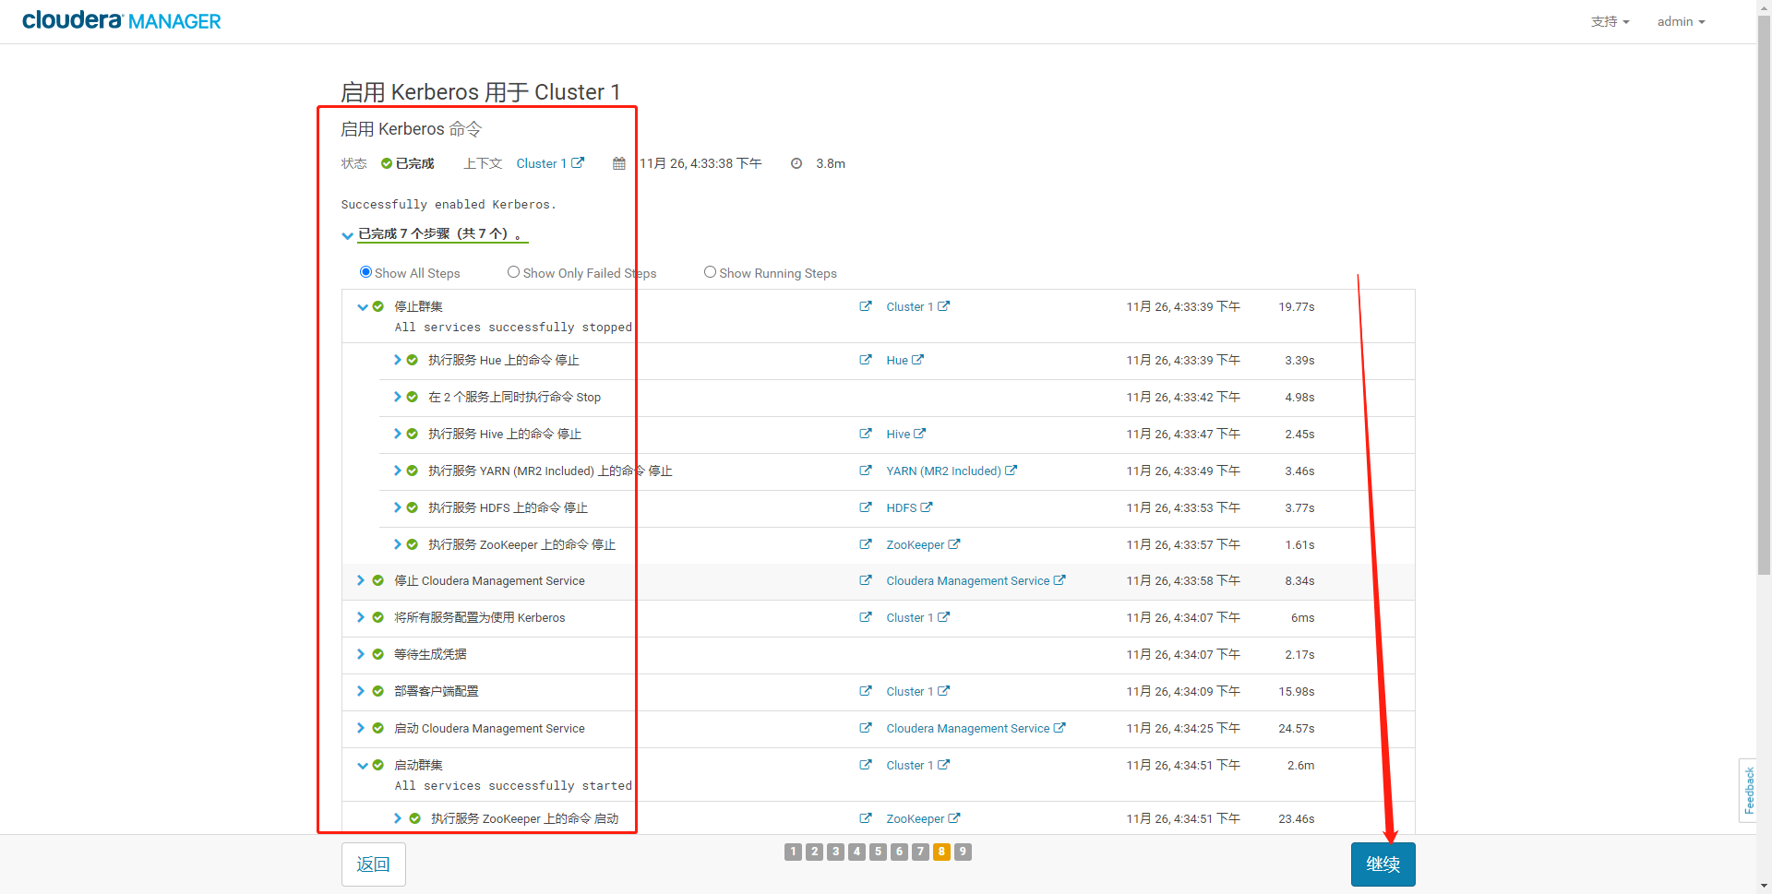Click green status check on 停止群集 row

[x=378, y=306]
